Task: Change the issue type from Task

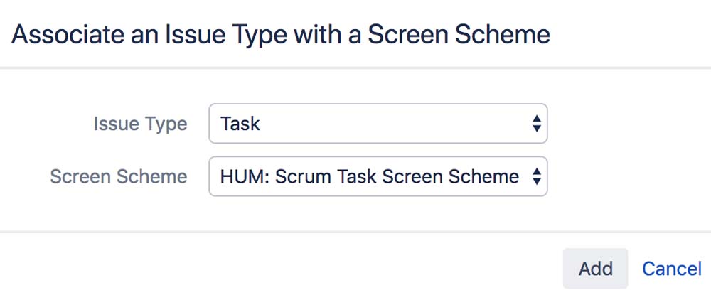Action: pyautogui.click(x=378, y=124)
